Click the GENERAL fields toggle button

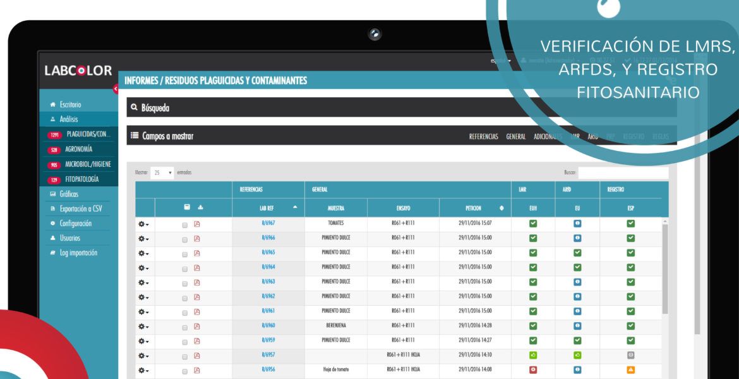tap(515, 136)
